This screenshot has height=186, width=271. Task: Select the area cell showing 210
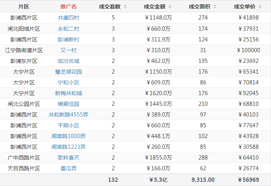[203, 104]
